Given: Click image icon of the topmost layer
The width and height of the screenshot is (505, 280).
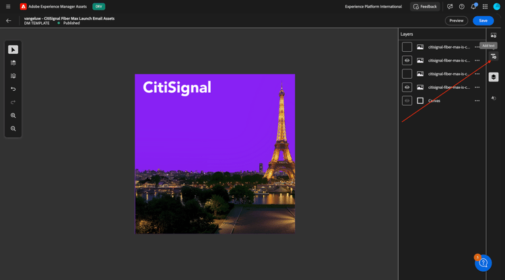Looking at the screenshot, I should coord(420,47).
